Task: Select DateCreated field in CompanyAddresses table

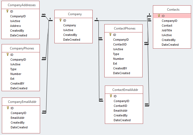Action: 19,35
